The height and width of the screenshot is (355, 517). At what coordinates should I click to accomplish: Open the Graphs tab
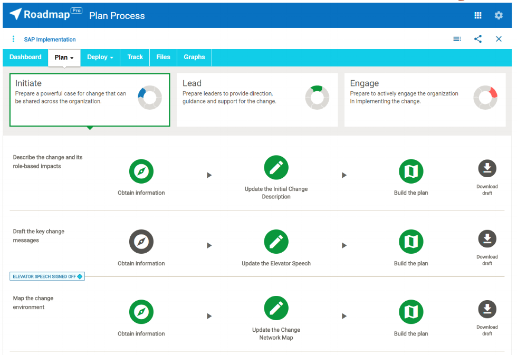194,57
